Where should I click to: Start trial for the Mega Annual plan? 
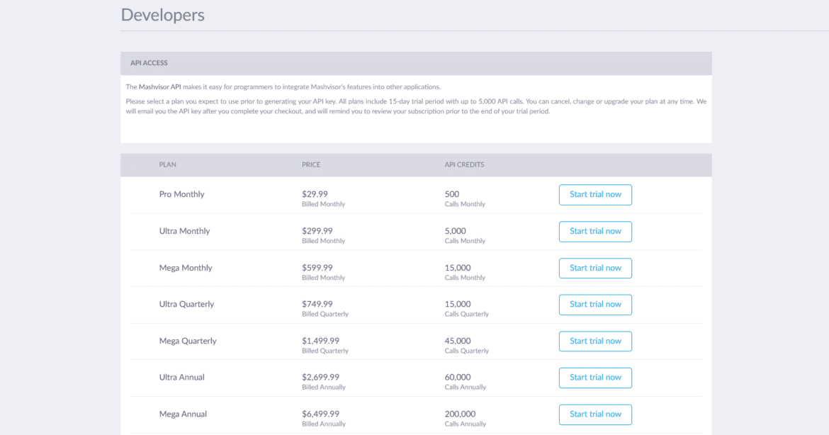coord(595,414)
